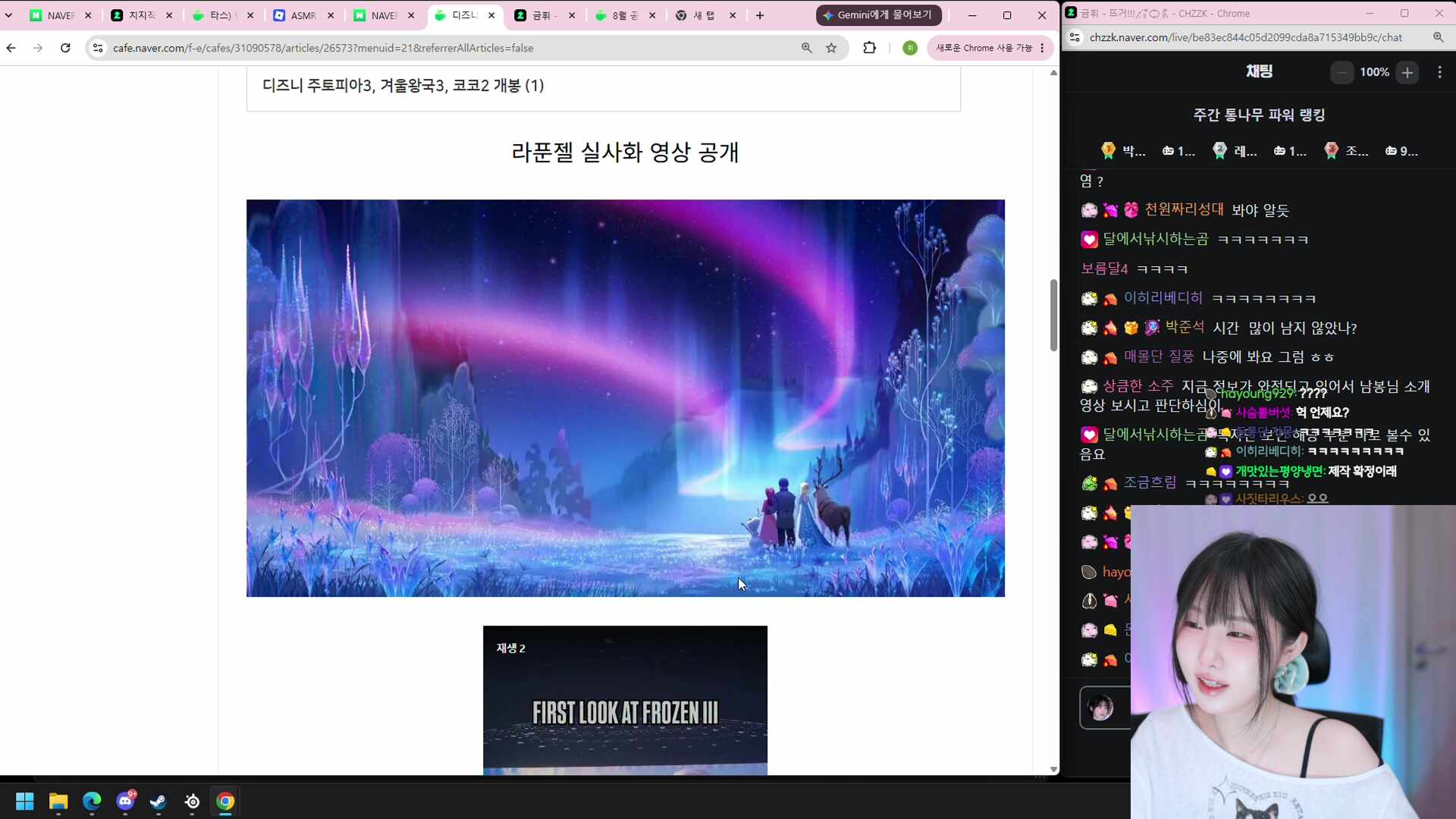Bookmark this page with the star icon
1456x819 pixels.
coord(831,48)
